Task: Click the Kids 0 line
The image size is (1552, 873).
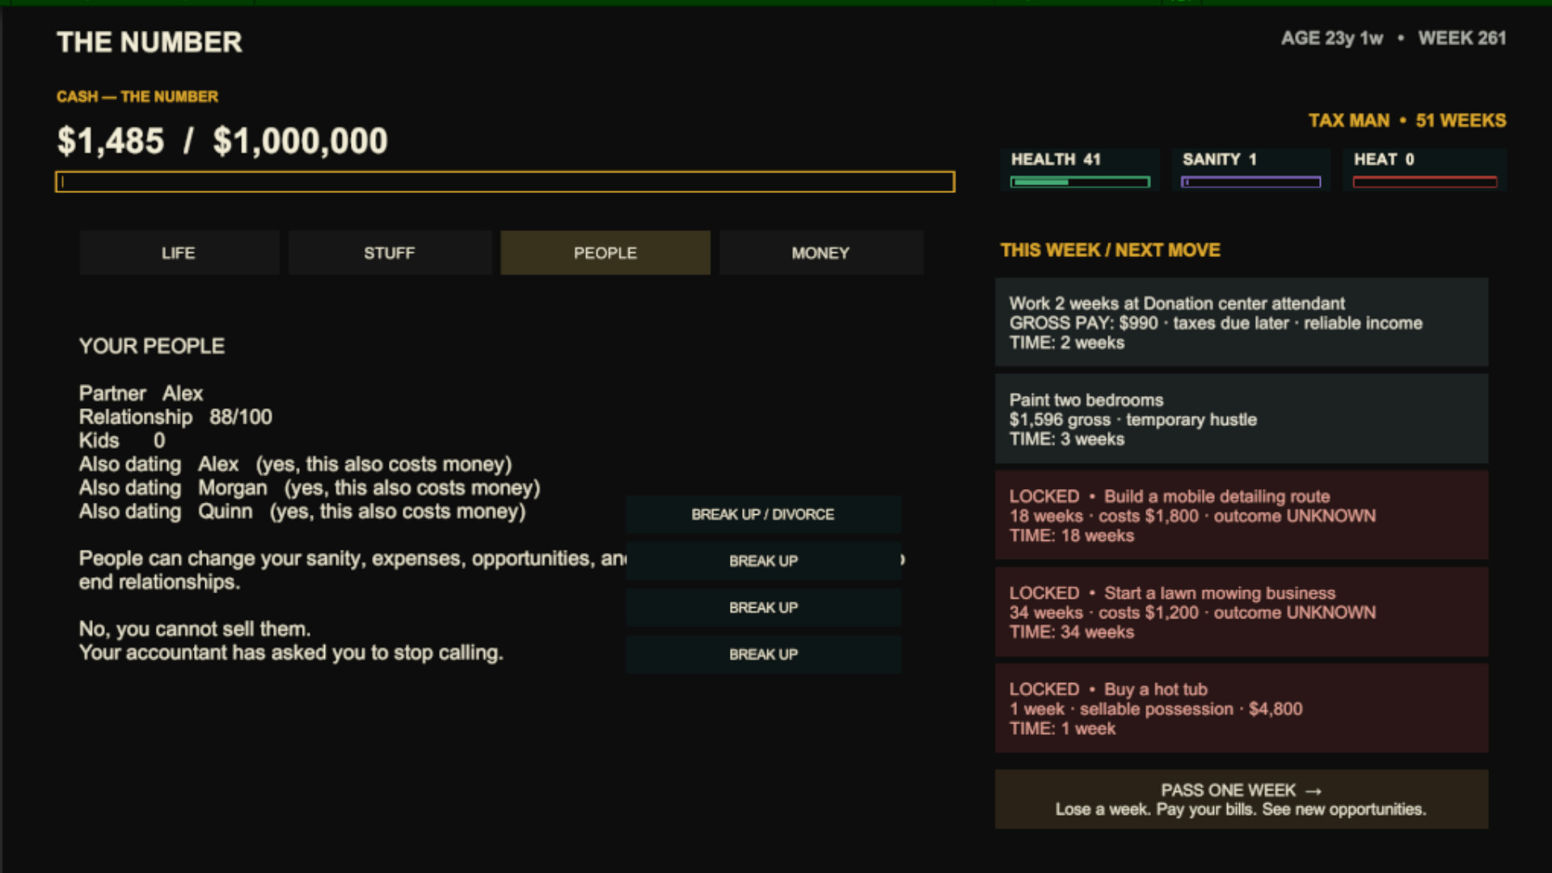Action: point(122,441)
